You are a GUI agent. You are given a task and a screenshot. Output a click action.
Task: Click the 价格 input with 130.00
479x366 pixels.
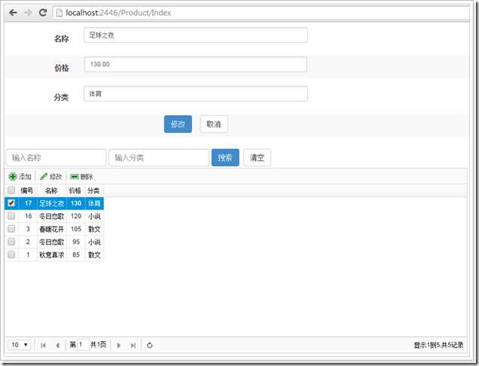[x=196, y=64]
